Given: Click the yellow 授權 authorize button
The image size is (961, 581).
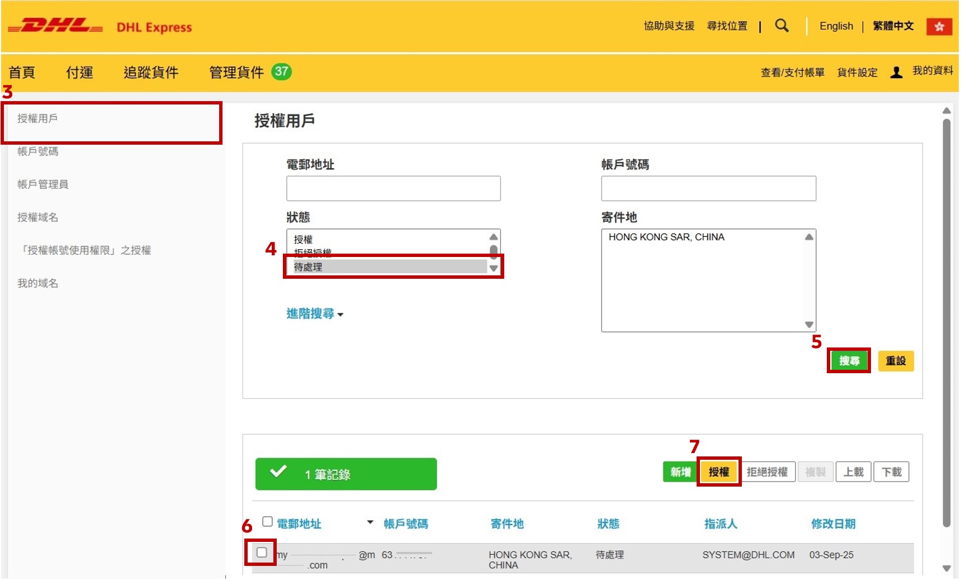Looking at the screenshot, I should (718, 472).
